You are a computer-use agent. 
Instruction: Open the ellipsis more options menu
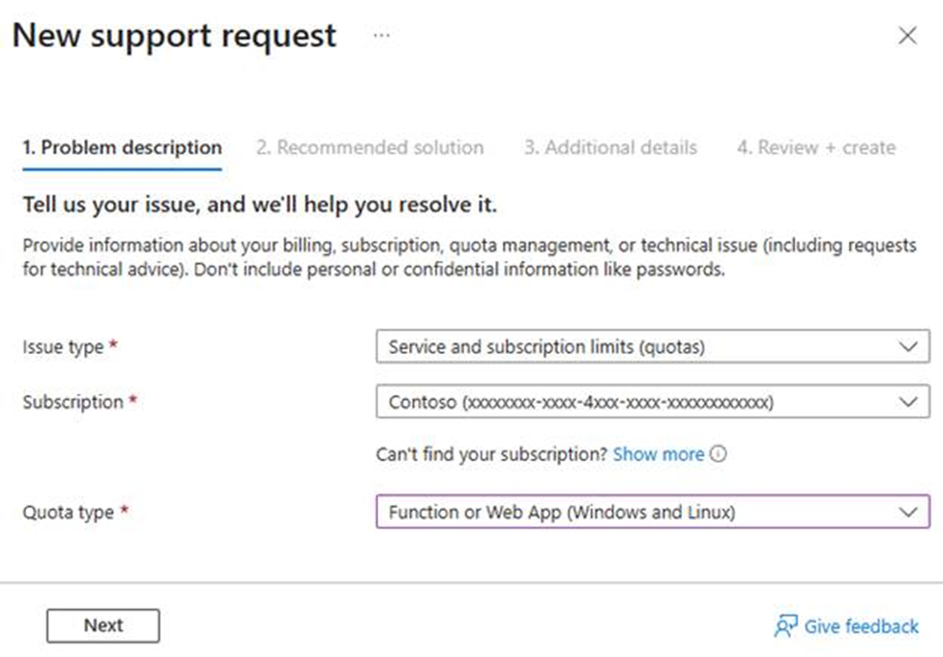click(x=382, y=36)
